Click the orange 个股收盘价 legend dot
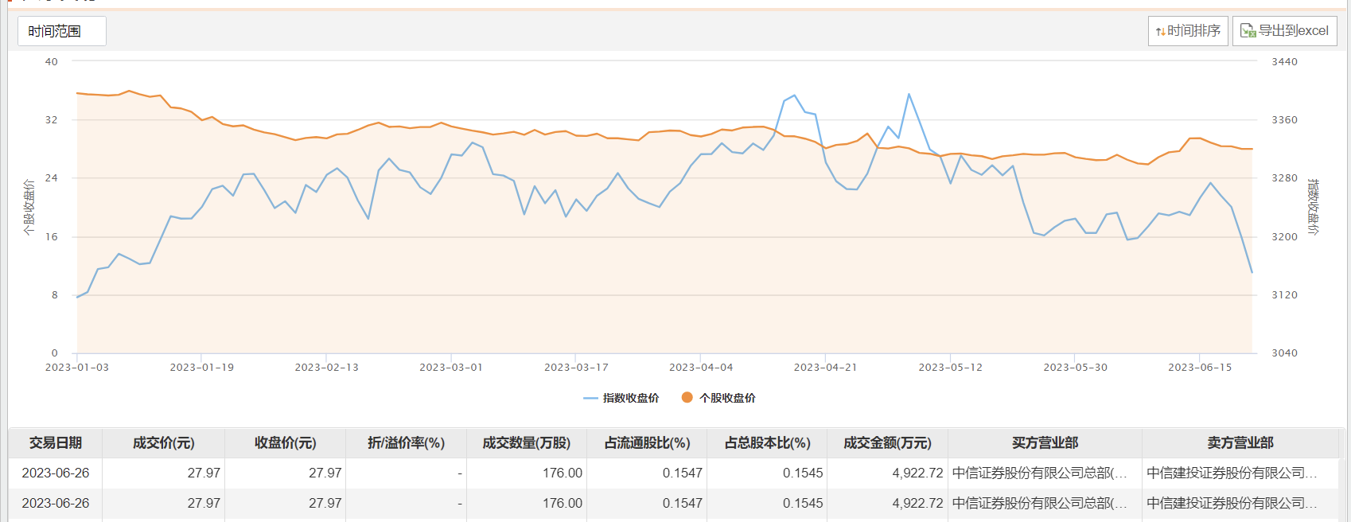The height and width of the screenshot is (522, 1351). [x=687, y=397]
